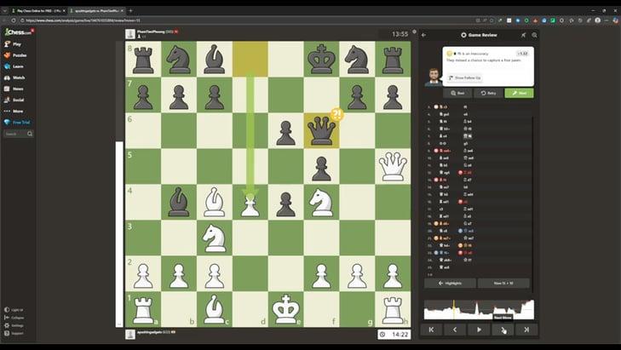This screenshot has height=350, width=621.
Task: Go back using Game Review arrow
Action: tap(424, 35)
